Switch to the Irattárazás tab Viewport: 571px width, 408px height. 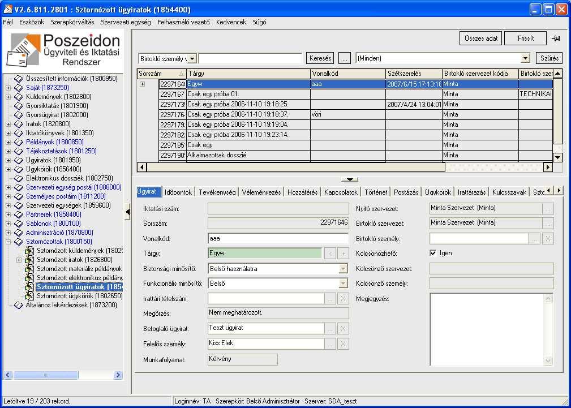(x=471, y=192)
